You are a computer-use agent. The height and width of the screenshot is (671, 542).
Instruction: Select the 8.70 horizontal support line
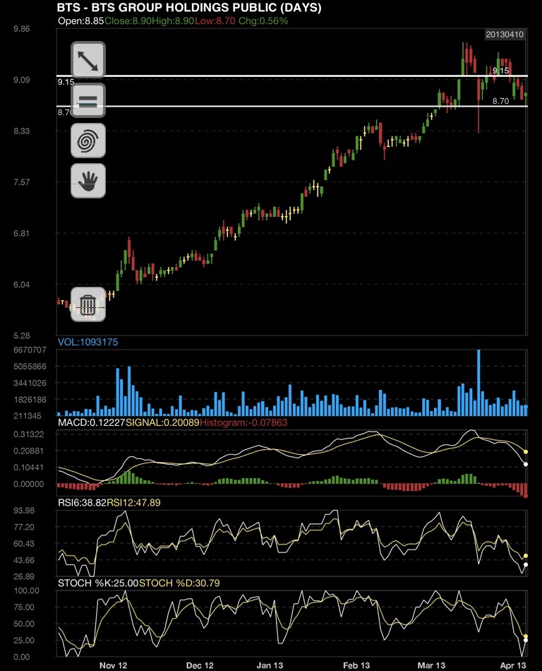click(x=292, y=106)
